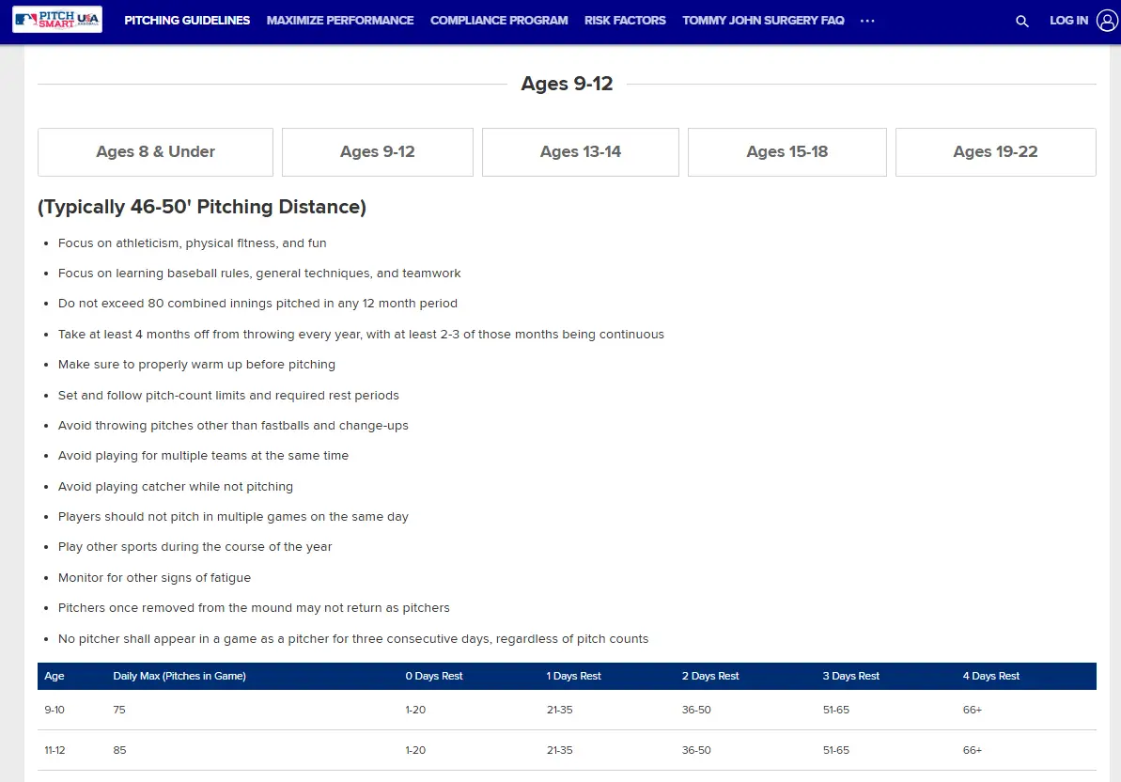
Task: Click bullet about pitchers removed from mound
Action: click(x=254, y=607)
